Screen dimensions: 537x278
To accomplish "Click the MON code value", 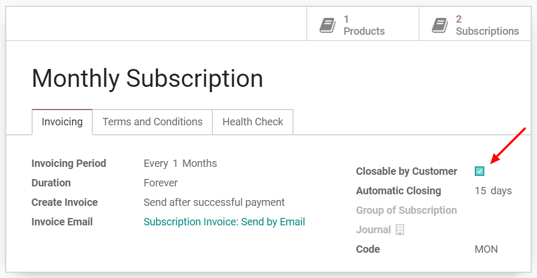I will click(x=486, y=249).
